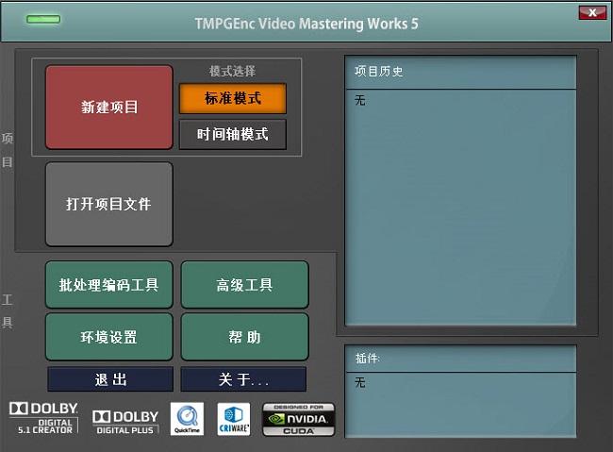
Task: Click inside the project history list
Action: 459,208
